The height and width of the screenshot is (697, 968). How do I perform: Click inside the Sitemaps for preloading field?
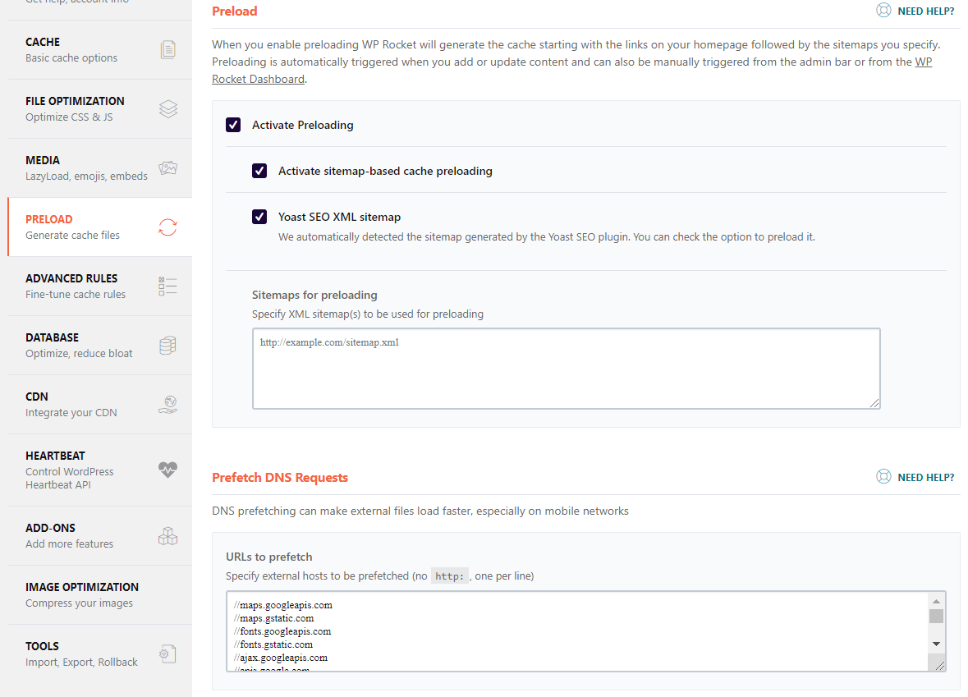click(567, 368)
